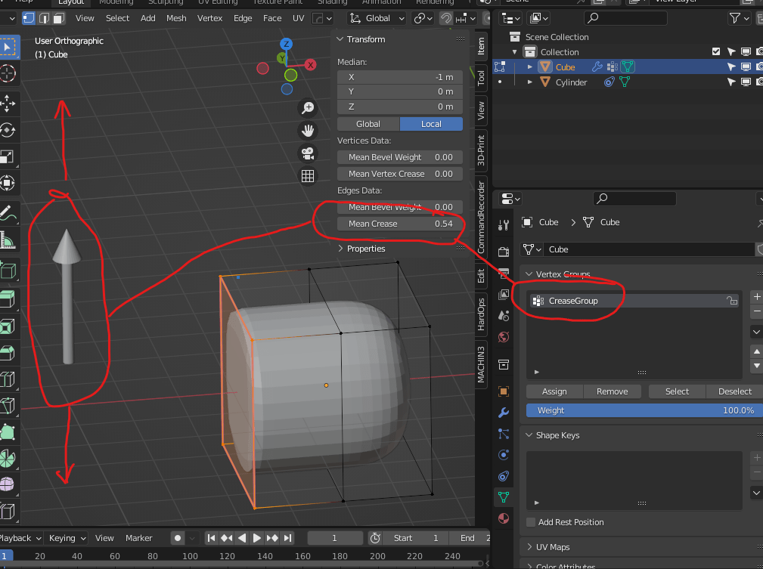Switch to the Material Properties tab
The height and width of the screenshot is (569, 763).
tap(504, 518)
